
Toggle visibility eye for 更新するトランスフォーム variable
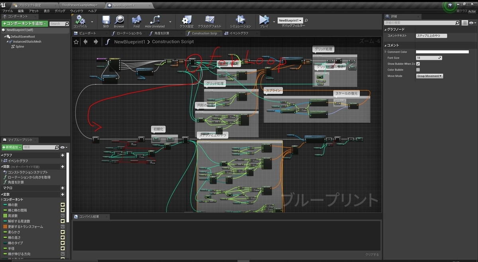(63, 227)
